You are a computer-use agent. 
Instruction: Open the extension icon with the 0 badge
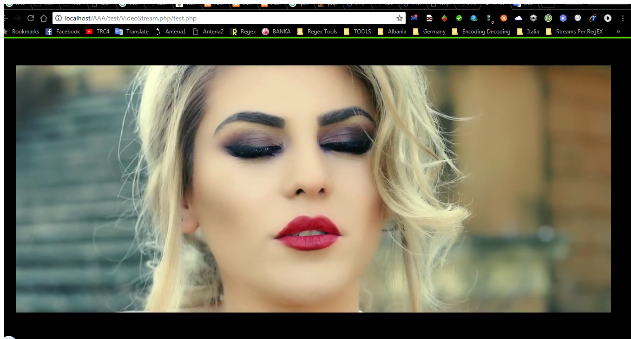click(x=489, y=19)
